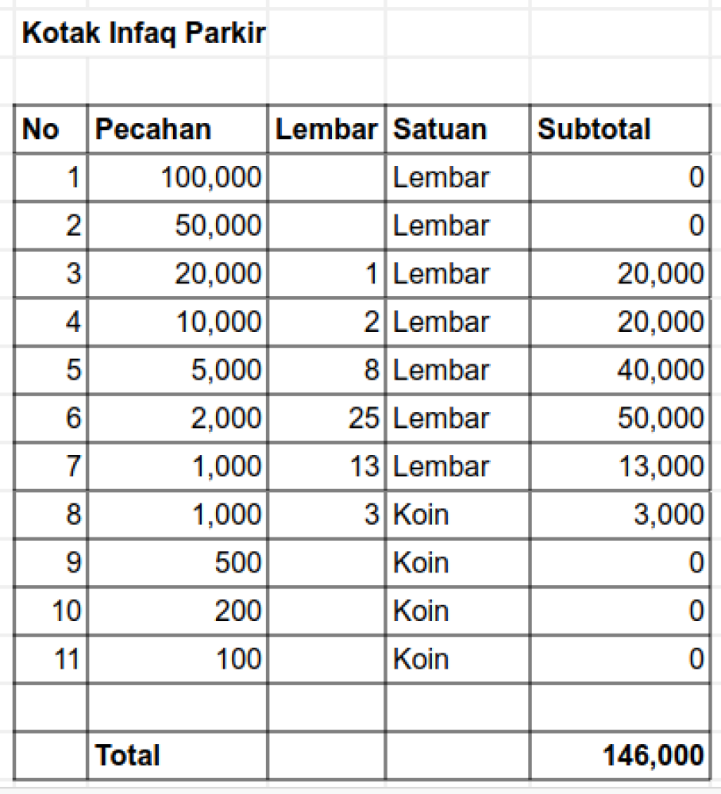Click the 2,000 denomination cell
This screenshot has height=794, width=721.
[x=178, y=418]
